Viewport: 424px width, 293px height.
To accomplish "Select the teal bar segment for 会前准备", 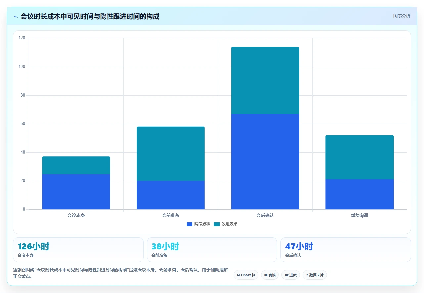I will [171, 154].
